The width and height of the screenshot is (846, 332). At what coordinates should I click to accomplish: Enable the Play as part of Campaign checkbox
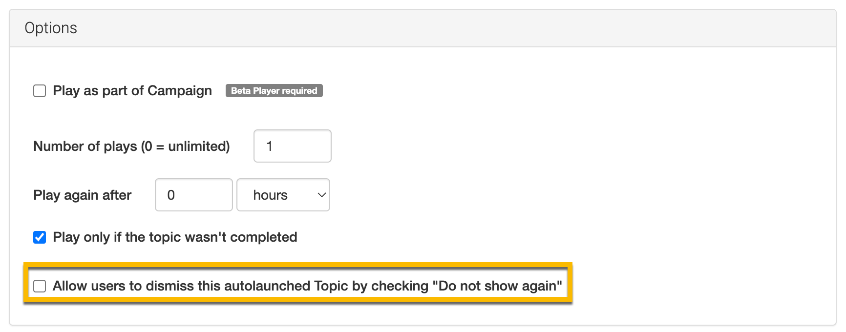(x=40, y=91)
